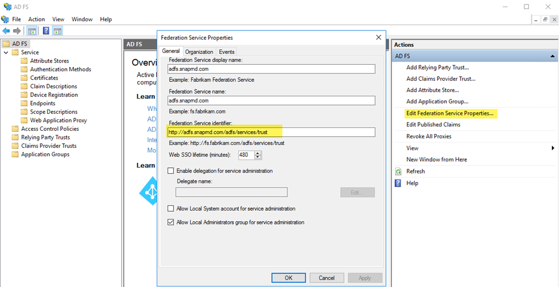Click Edit Federation Service Properties action
This screenshot has height=287, width=559.
(x=450, y=113)
